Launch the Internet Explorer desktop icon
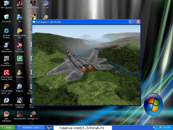The width and height of the screenshot is (173, 130). point(6,33)
